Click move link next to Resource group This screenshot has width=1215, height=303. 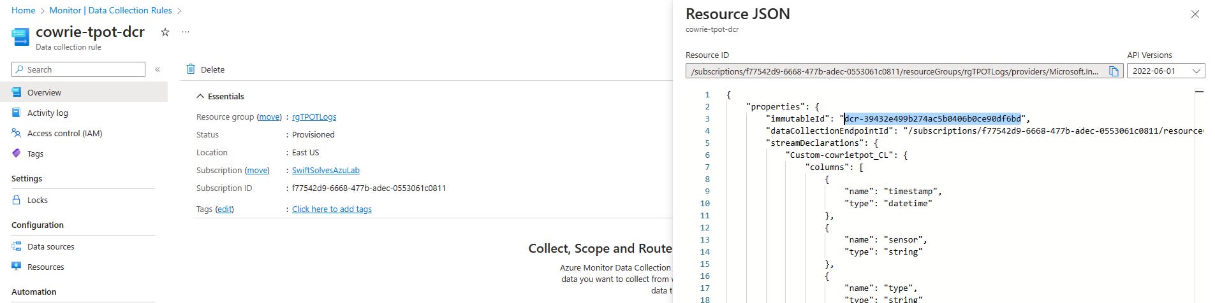pos(269,116)
